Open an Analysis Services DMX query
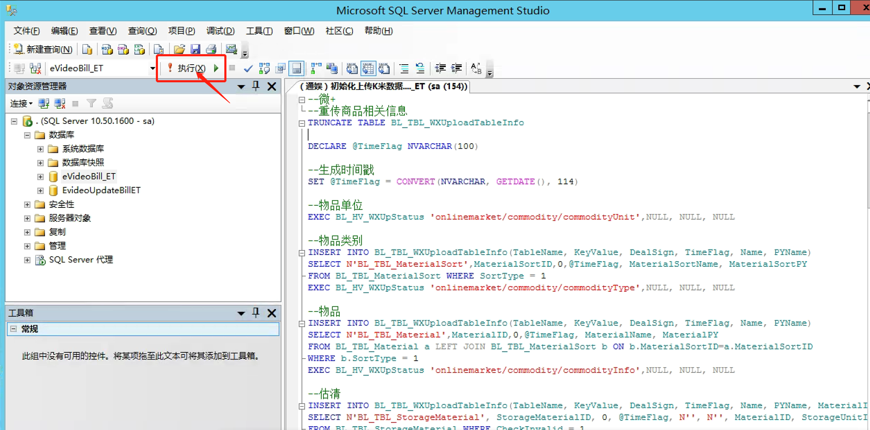Viewport: 870px width, 430px height. (123, 49)
